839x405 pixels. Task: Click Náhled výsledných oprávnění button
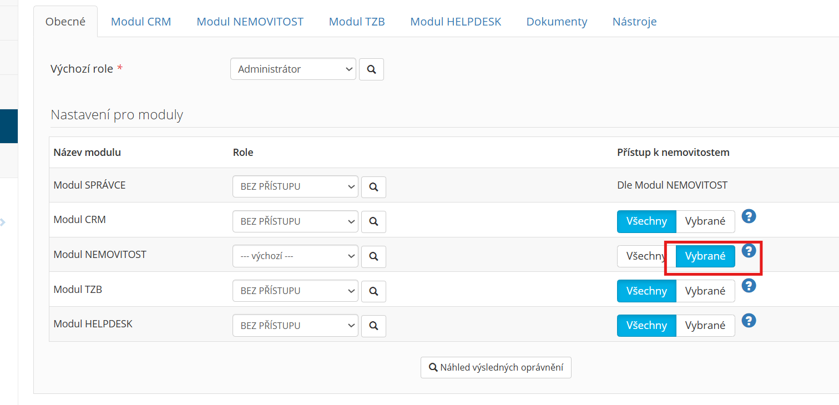click(x=496, y=367)
